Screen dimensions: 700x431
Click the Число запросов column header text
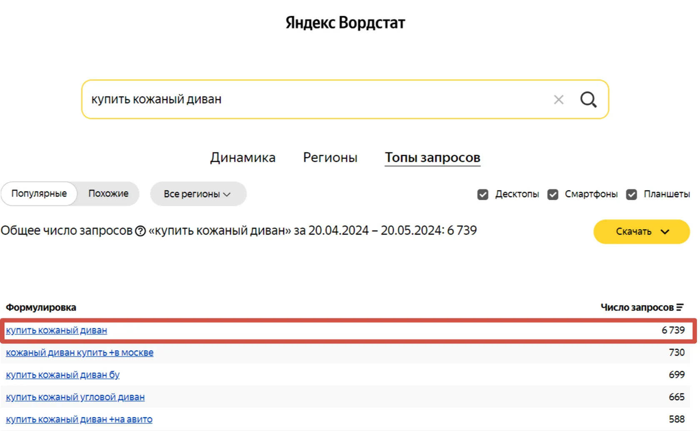point(637,308)
